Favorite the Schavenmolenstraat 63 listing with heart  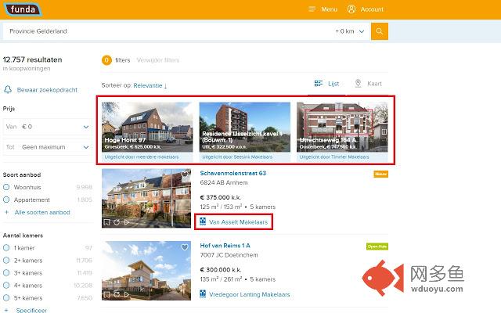tap(185, 174)
